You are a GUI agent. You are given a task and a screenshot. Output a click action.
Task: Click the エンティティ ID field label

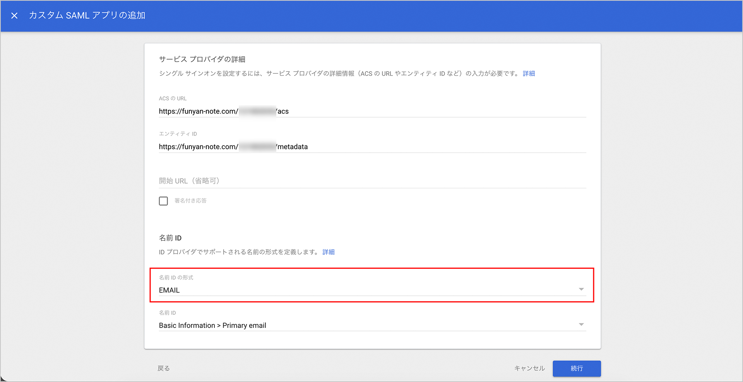point(178,134)
